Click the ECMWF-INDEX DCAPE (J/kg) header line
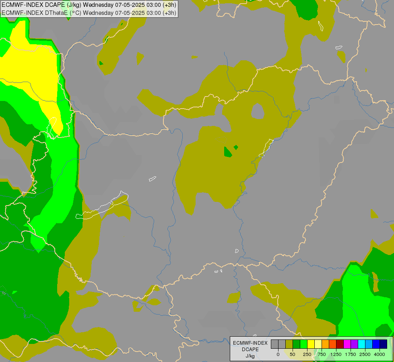Viewport: 394px width, 362px height. click(x=89, y=5)
